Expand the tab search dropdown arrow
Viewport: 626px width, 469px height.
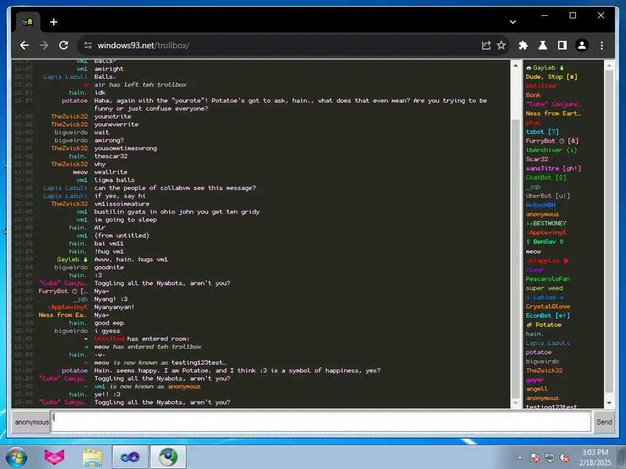[513, 22]
